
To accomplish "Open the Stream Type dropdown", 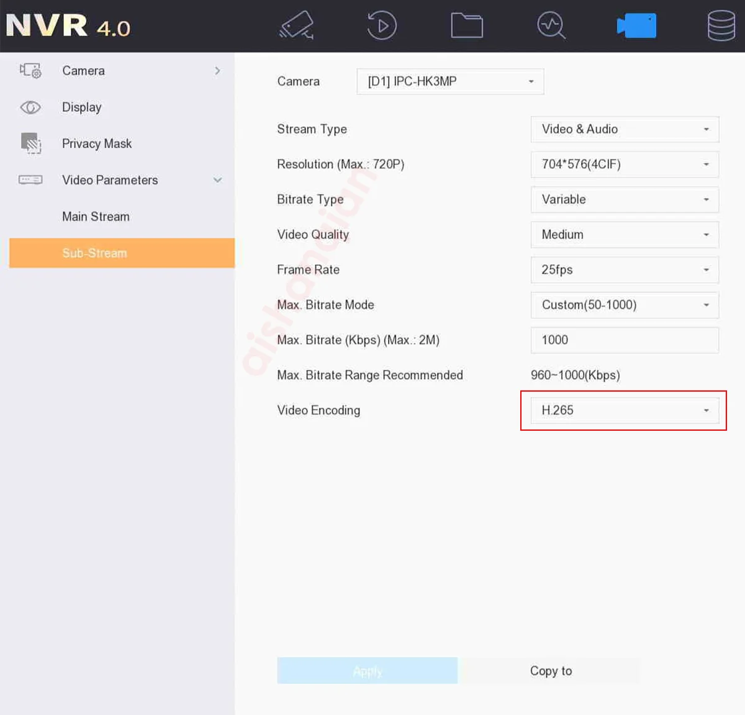I will tap(625, 129).
